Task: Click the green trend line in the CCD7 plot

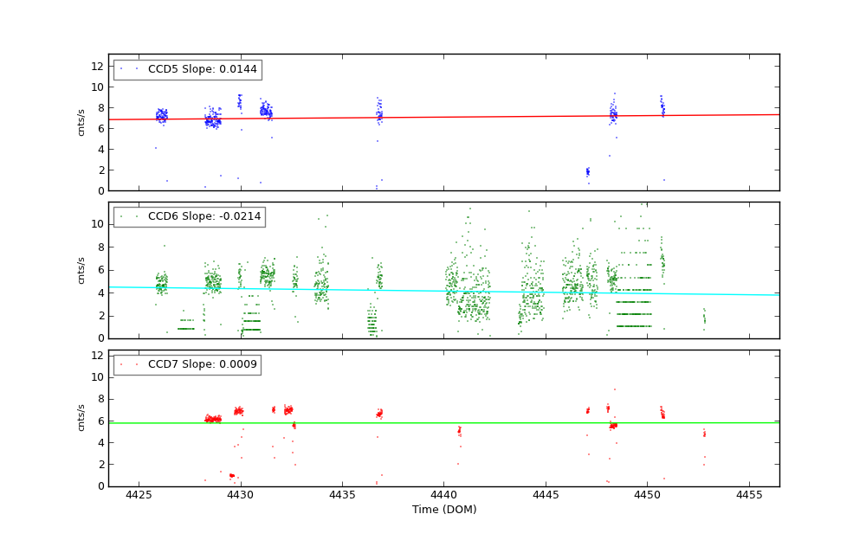Action: tap(520, 422)
